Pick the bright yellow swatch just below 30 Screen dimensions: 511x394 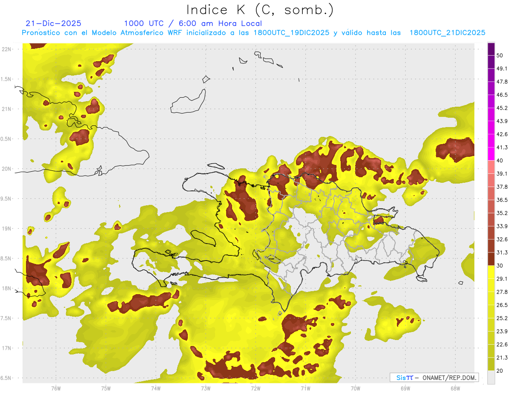491,272
